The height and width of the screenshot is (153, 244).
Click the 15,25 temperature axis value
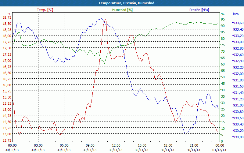(7, 103)
